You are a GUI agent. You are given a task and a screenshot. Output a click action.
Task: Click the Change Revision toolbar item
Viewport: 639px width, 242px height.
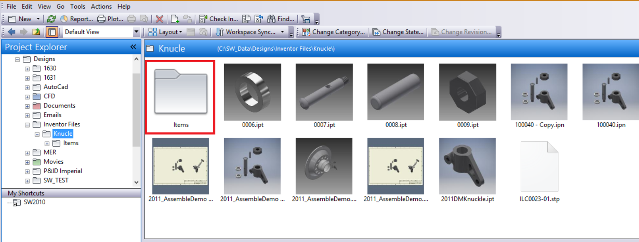pyautogui.click(x=461, y=32)
